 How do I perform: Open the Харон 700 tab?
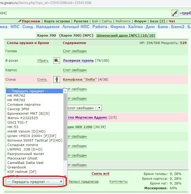pyautogui.click(x=46, y=36)
